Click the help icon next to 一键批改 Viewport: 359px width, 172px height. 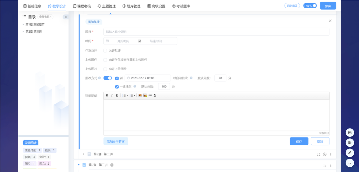click(x=135, y=86)
